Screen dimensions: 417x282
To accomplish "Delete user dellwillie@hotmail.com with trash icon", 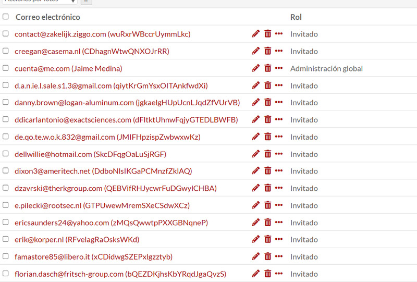I will point(268,154).
